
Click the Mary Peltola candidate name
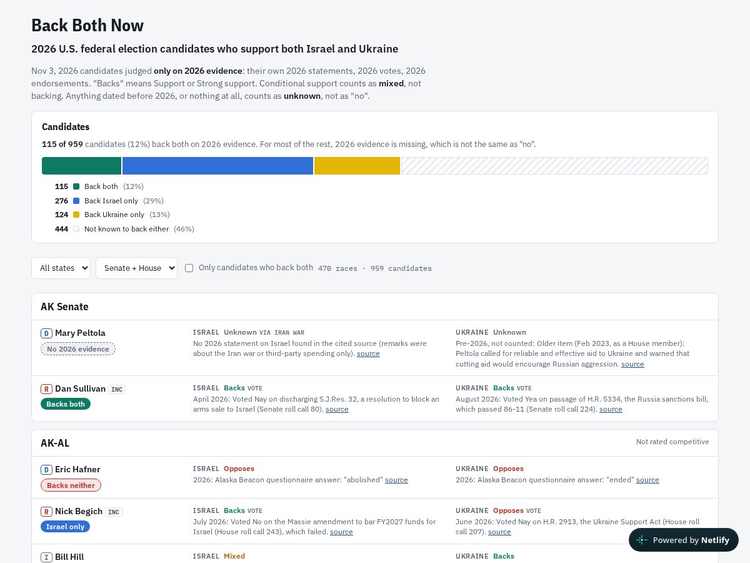[x=80, y=333]
